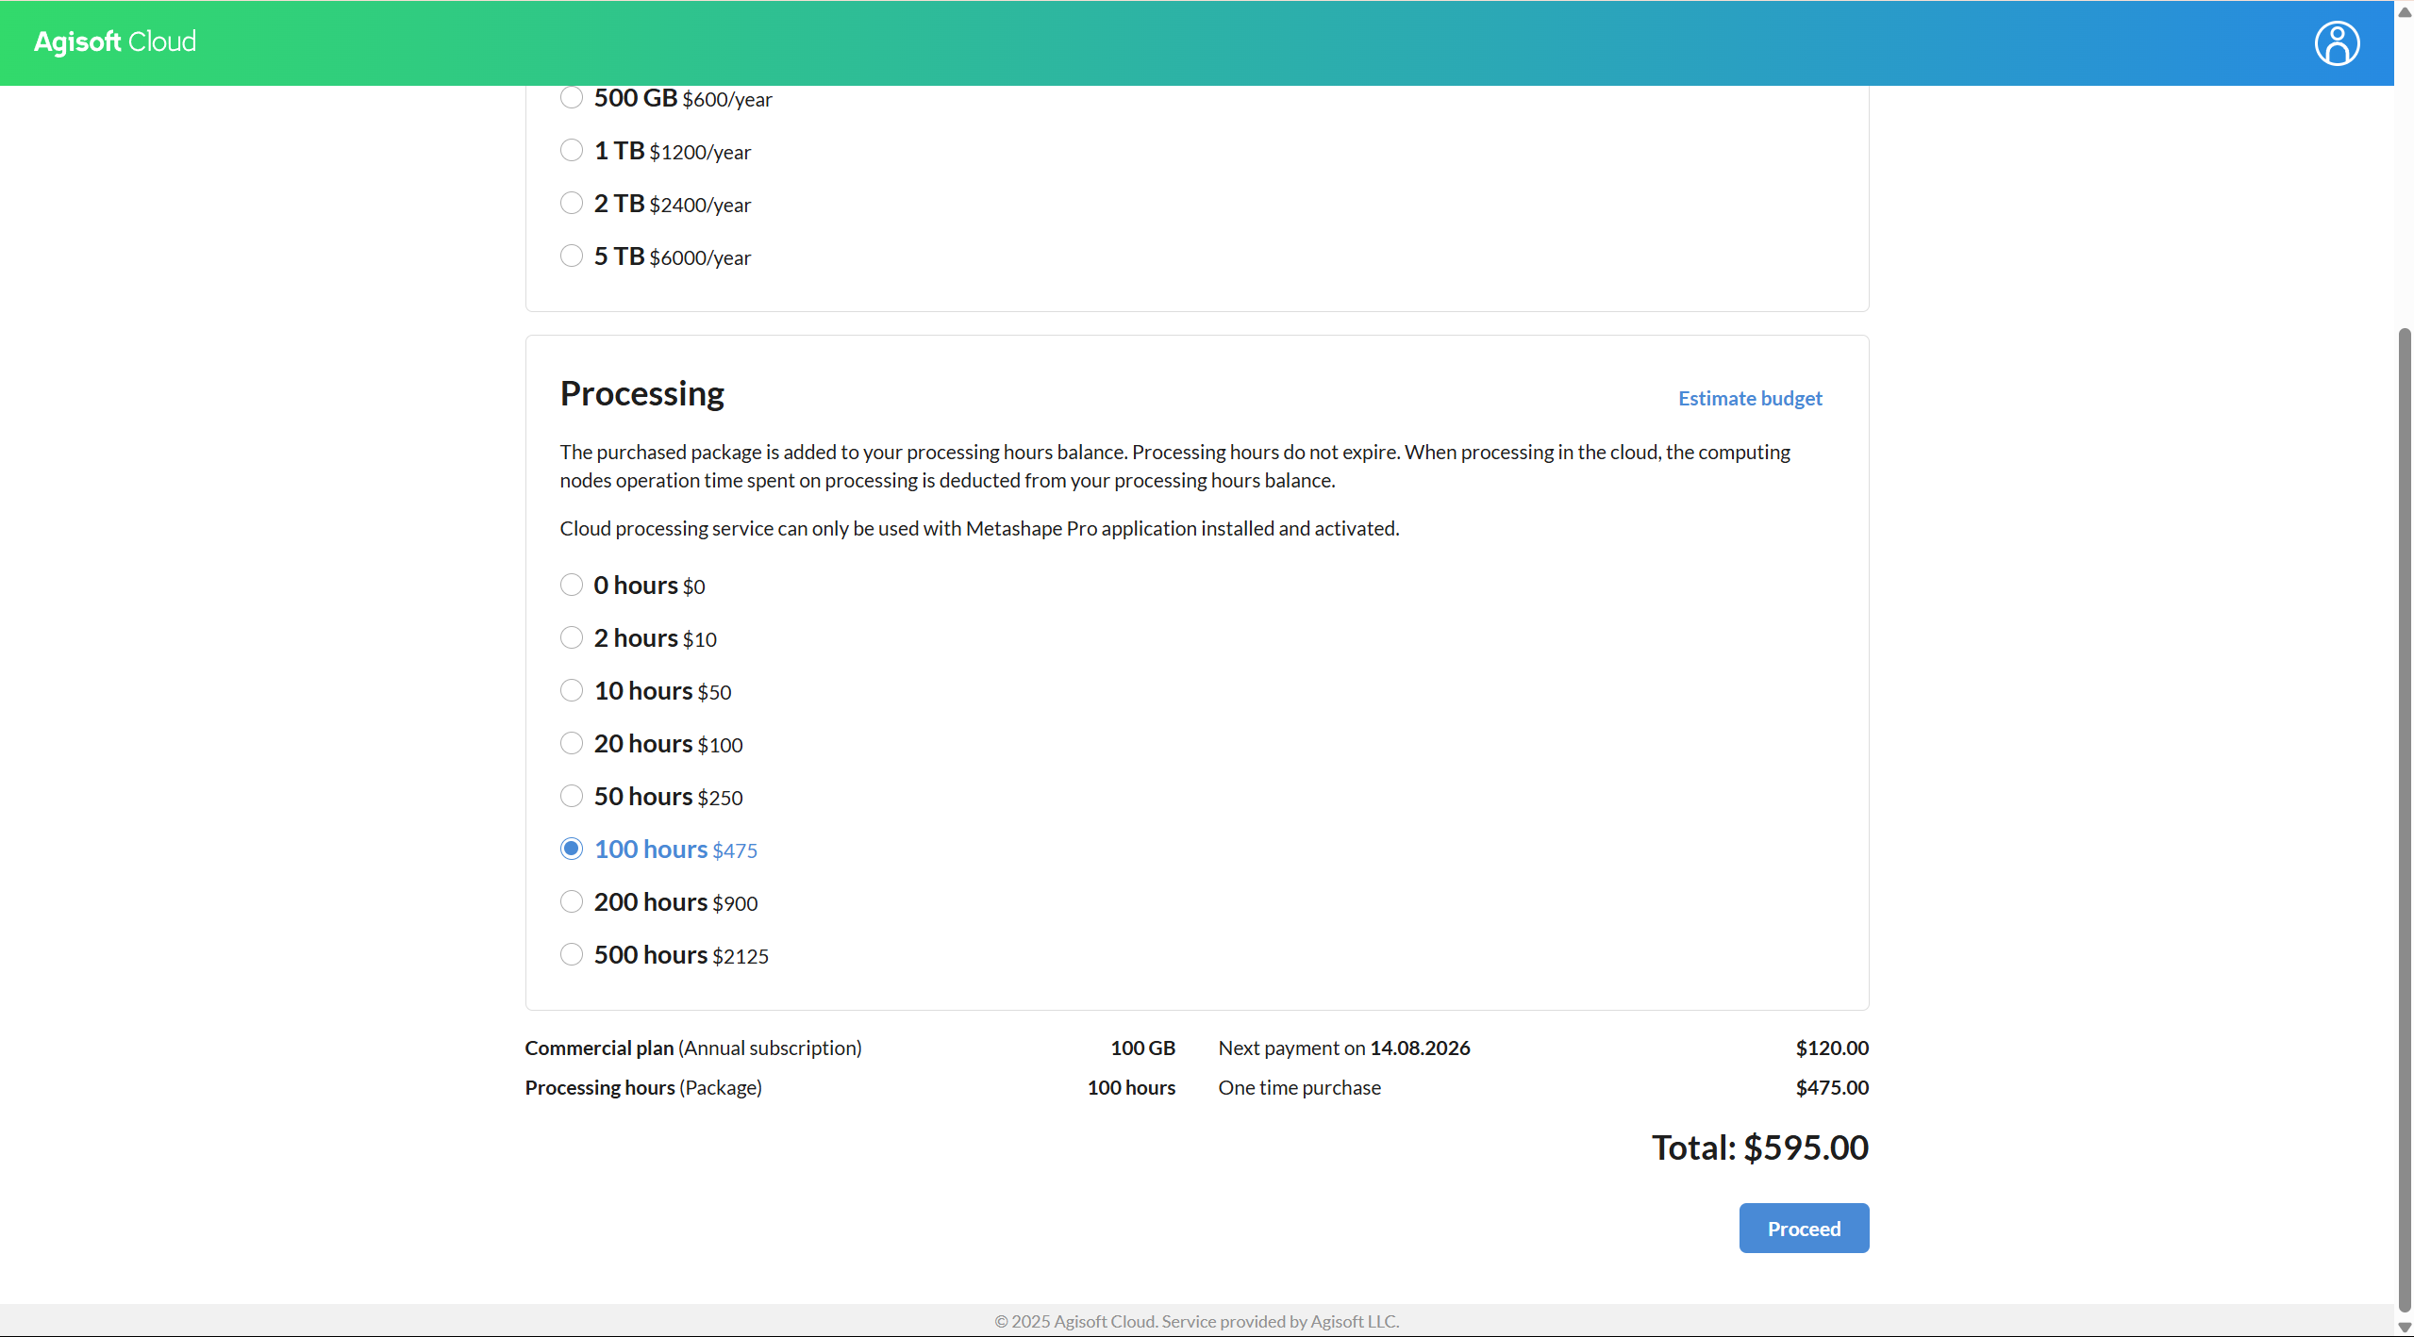Pick the 20 hours $100 package
This screenshot has height=1337, width=2414.
(x=571, y=743)
